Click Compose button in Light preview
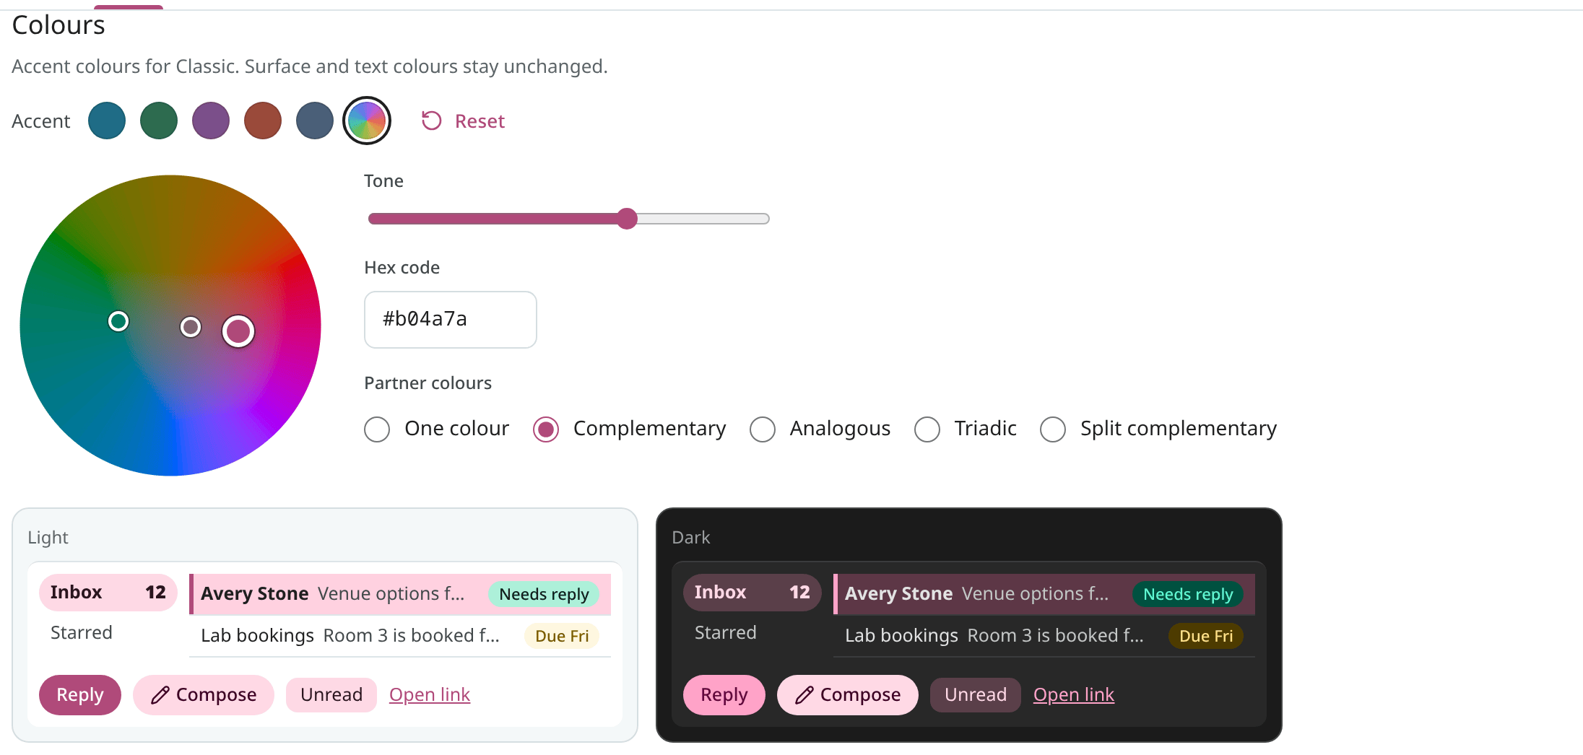Screen dimensions: 1583x755 coord(204,695)
